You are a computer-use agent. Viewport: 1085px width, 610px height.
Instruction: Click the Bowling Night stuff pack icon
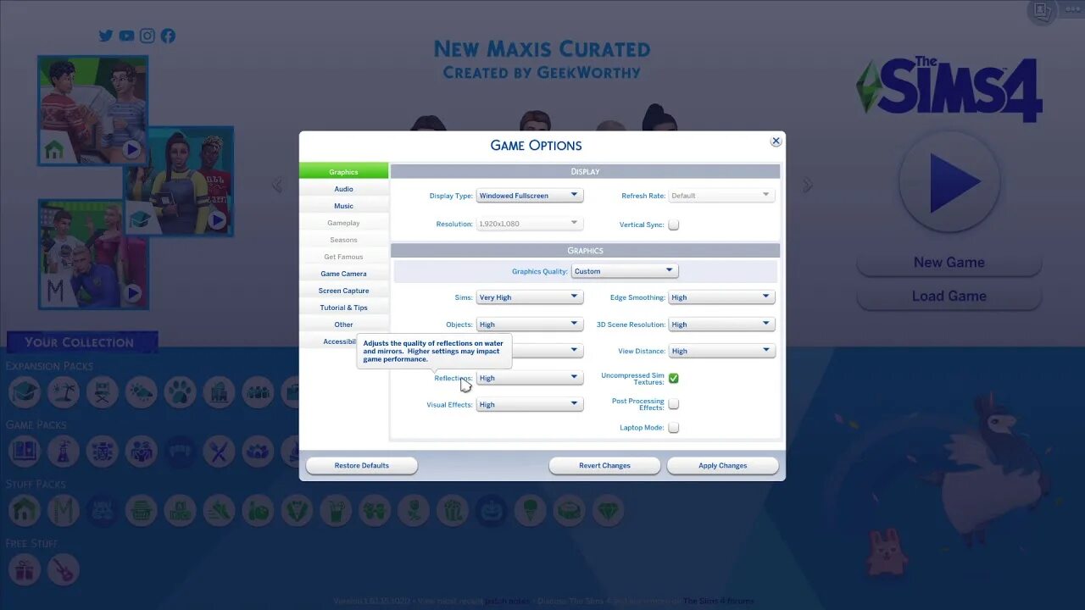[x=258, y=511]
